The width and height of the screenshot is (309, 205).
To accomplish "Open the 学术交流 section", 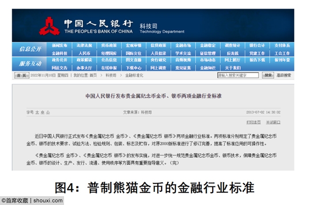I will 183,53.
